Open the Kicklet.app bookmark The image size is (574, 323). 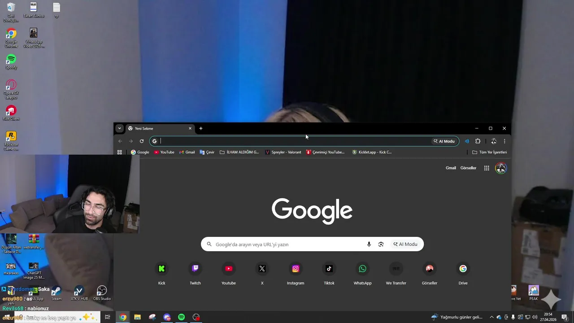coord(372,152)
